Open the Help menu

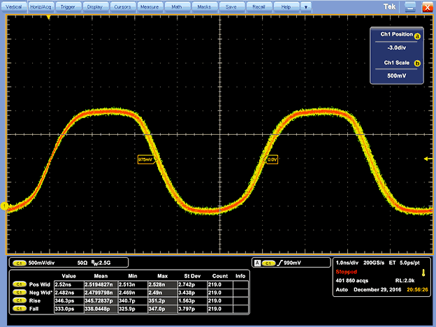286,7
